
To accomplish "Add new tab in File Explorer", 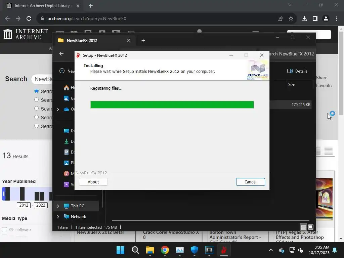I will coord(143,40).
